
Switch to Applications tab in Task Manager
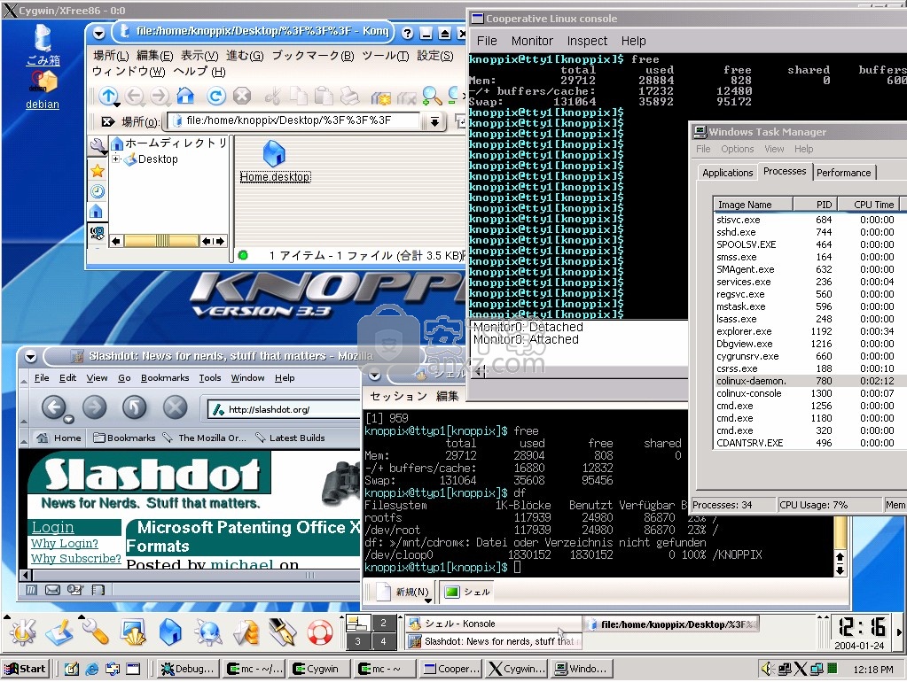[x=728, y=173]
